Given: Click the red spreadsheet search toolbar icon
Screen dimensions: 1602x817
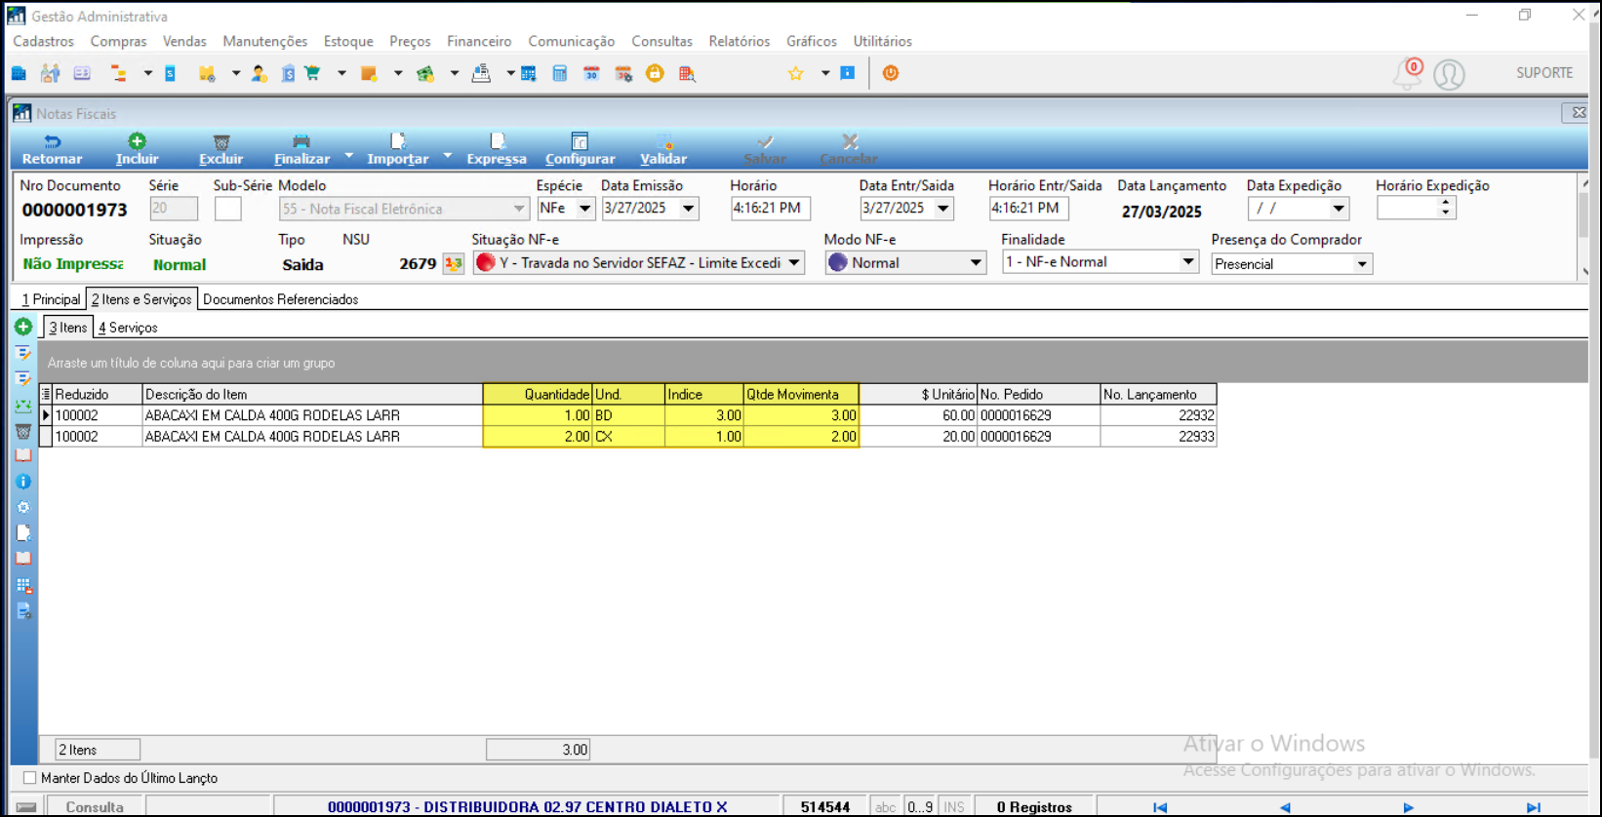Looking at the screenshot, I should 687,73.
